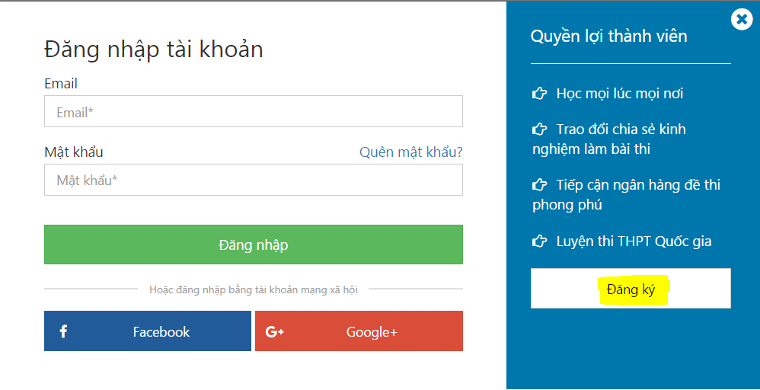The height and width of the screenshot is (390, 760).
Task: Submit with the green Đăng nhập button
Action: click(253, 245)
